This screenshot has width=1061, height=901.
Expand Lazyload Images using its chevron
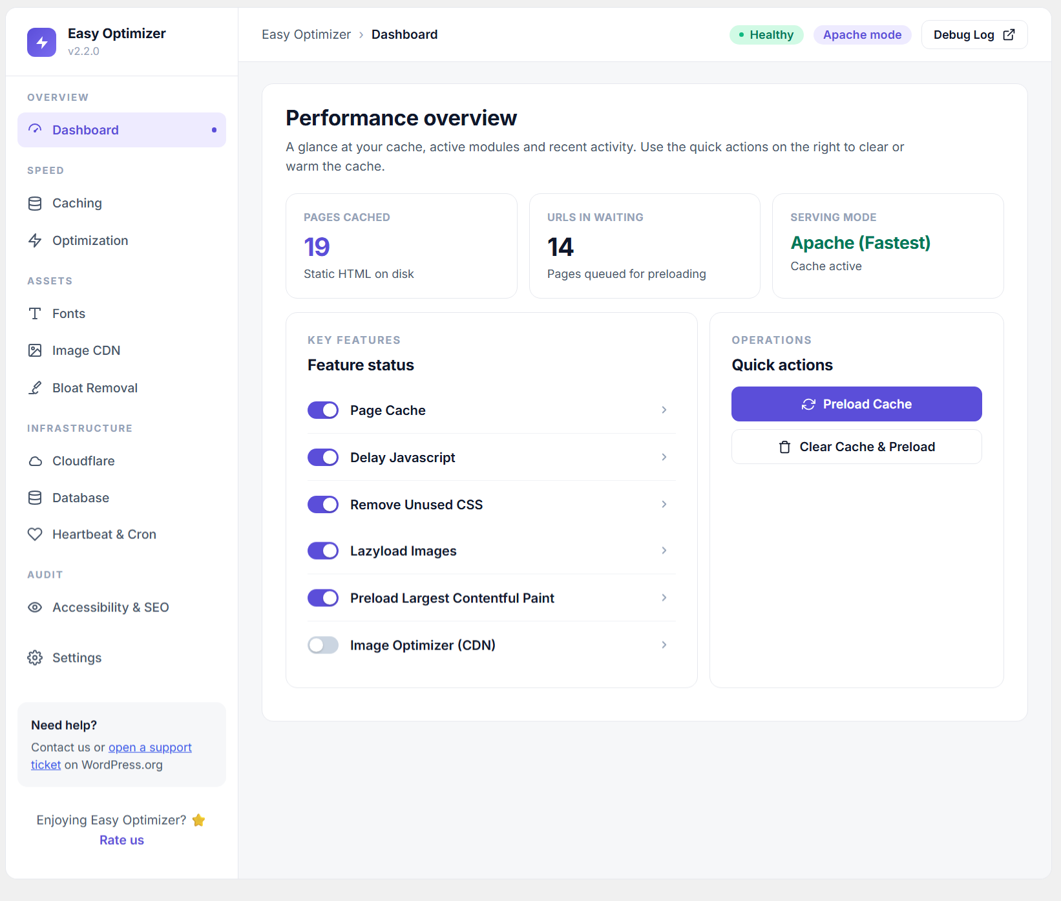click(664, 551)
